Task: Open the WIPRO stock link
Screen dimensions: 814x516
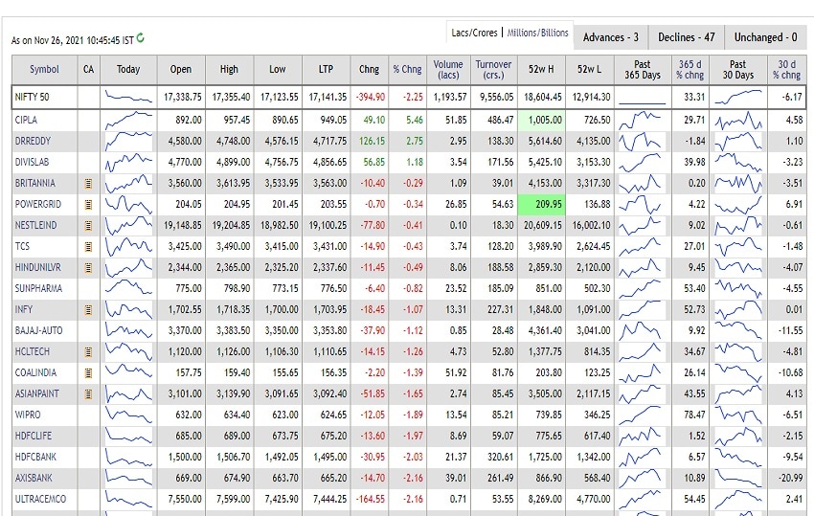Action: (28, 415)
